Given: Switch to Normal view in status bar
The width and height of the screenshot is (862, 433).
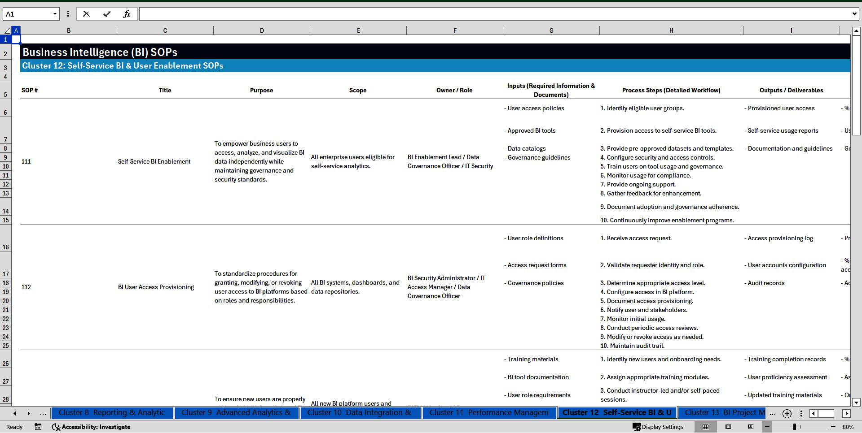Looking at the screenshot, I should 705,427.
